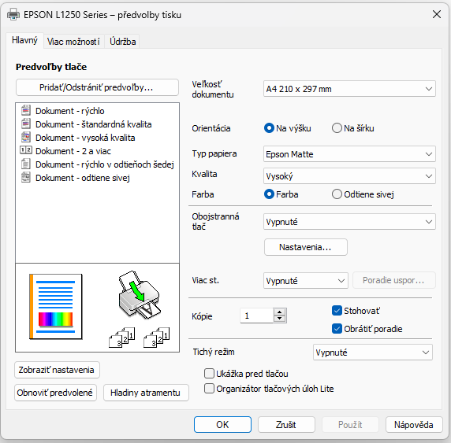Viewport: 451px width, 443px height.
Task: Open 'Nápověda' help button
Action: pyautogui.click(x=414, y=424)
